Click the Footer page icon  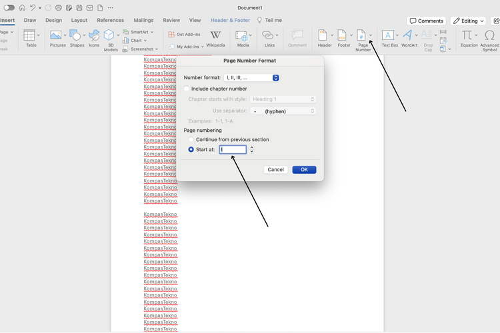[x=342, y=35]
